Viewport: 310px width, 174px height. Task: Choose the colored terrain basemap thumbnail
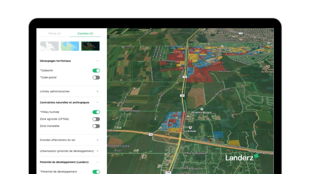tap(70, 46)
